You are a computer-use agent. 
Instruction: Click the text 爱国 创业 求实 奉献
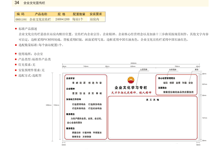tap(87, 93)
